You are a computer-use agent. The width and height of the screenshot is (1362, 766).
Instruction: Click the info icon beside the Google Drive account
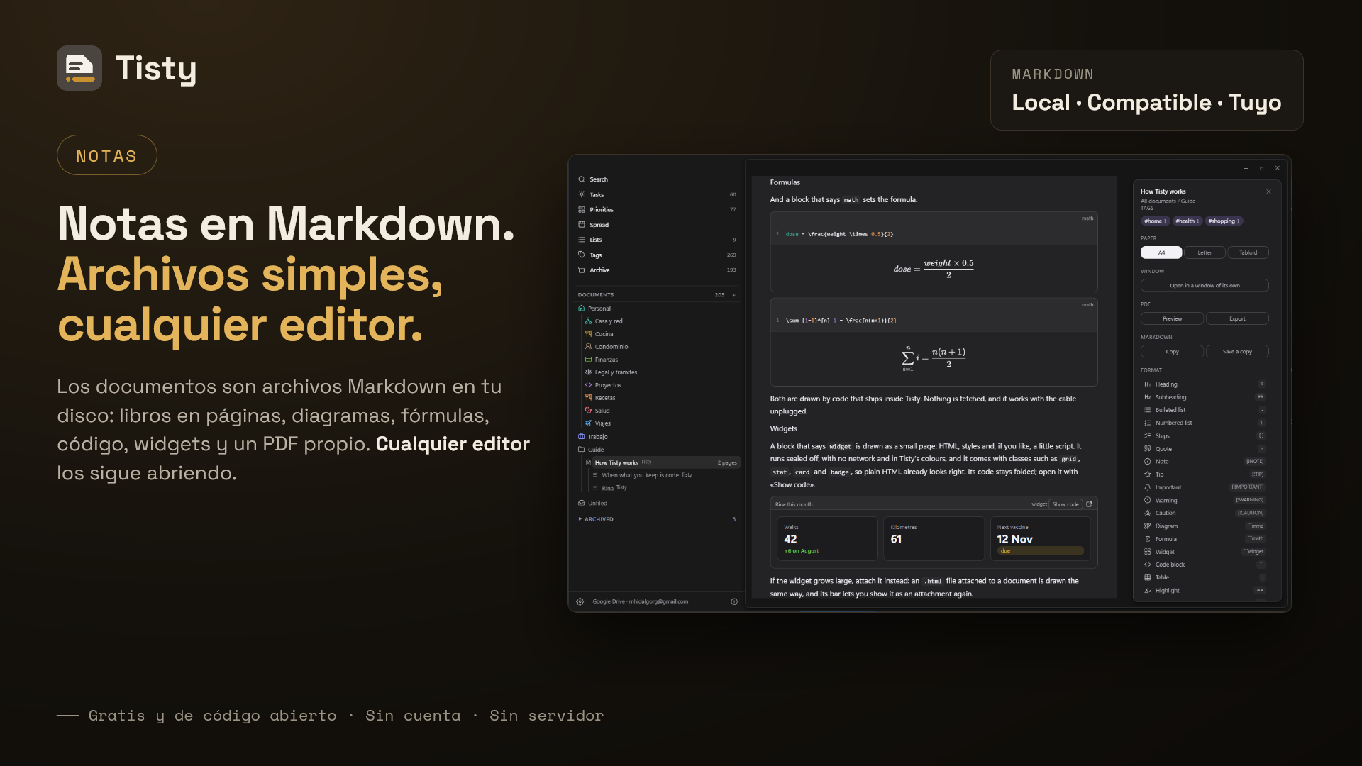734,601
